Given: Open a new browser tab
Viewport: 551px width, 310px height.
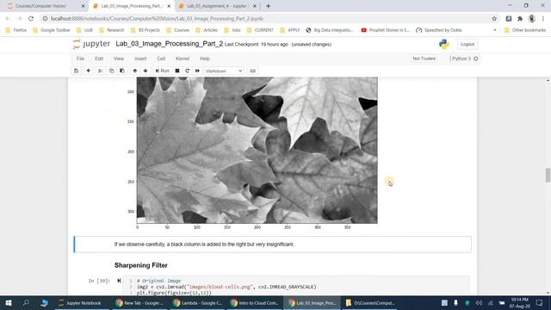Looking at the screenshot, I should tap(268, 6).
